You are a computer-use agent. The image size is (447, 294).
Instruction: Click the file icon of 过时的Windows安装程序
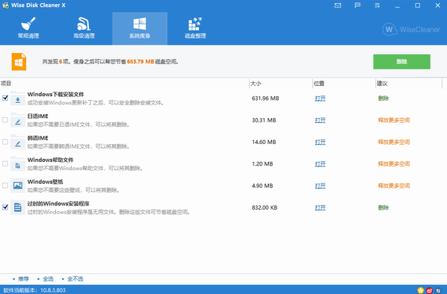pos(18,207)
